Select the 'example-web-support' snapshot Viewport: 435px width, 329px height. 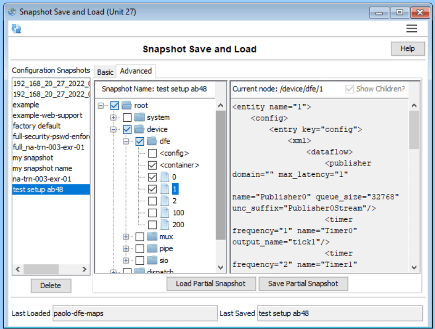[x=51, y=115]
